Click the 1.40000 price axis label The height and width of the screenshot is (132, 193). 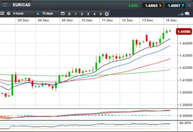click(x=186, y=92)
